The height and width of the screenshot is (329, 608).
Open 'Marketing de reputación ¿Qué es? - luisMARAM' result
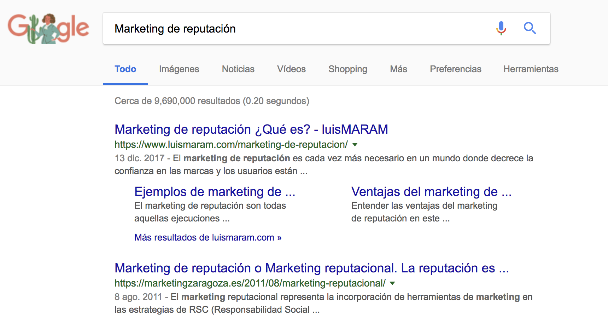tap(251, 129)
